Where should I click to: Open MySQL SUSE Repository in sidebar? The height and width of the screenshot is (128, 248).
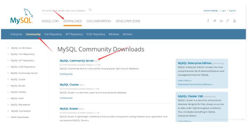[23, 67]
